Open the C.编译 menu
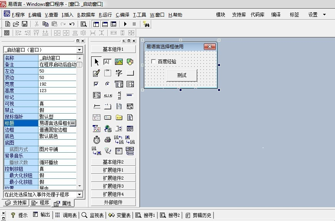 click(122, 15)
